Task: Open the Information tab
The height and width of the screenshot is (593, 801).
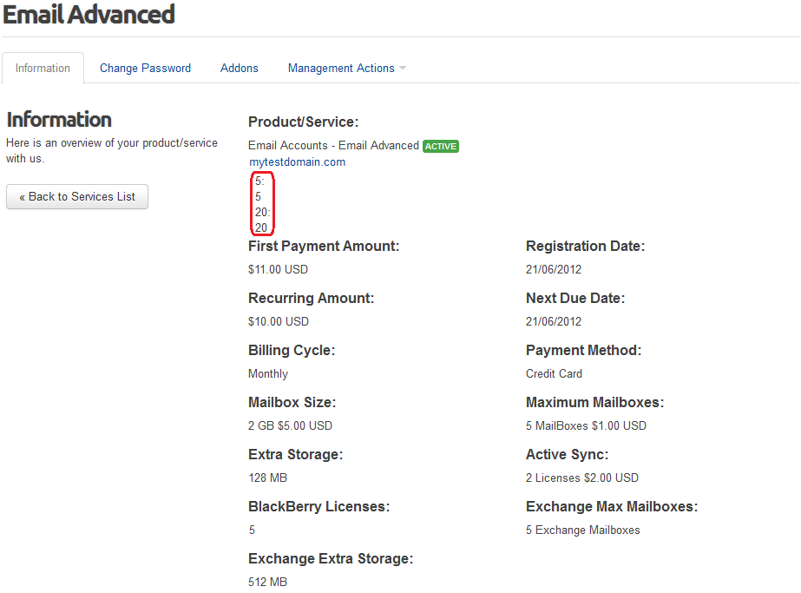Action: tap(43, 68)
